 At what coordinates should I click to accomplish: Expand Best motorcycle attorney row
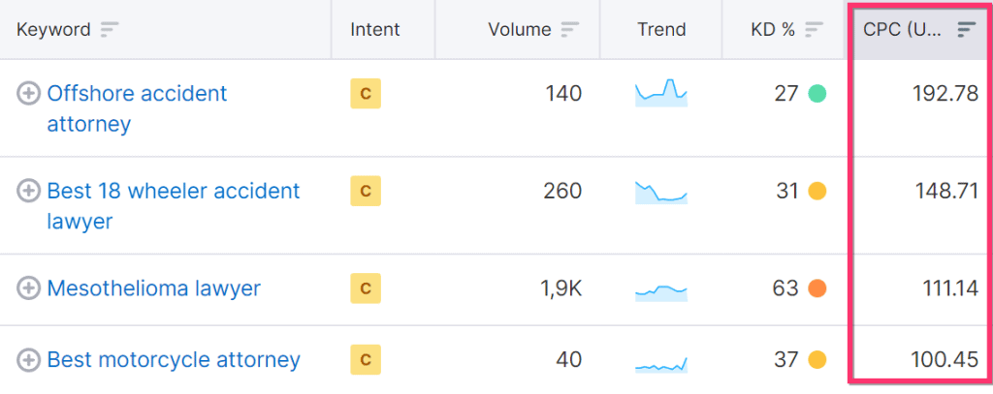click(x=29, y=360)
